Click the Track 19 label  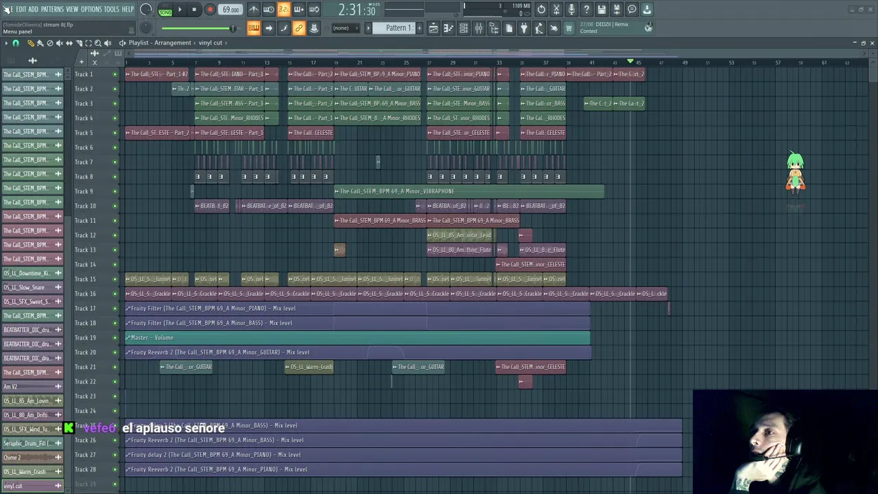point(85,338)
